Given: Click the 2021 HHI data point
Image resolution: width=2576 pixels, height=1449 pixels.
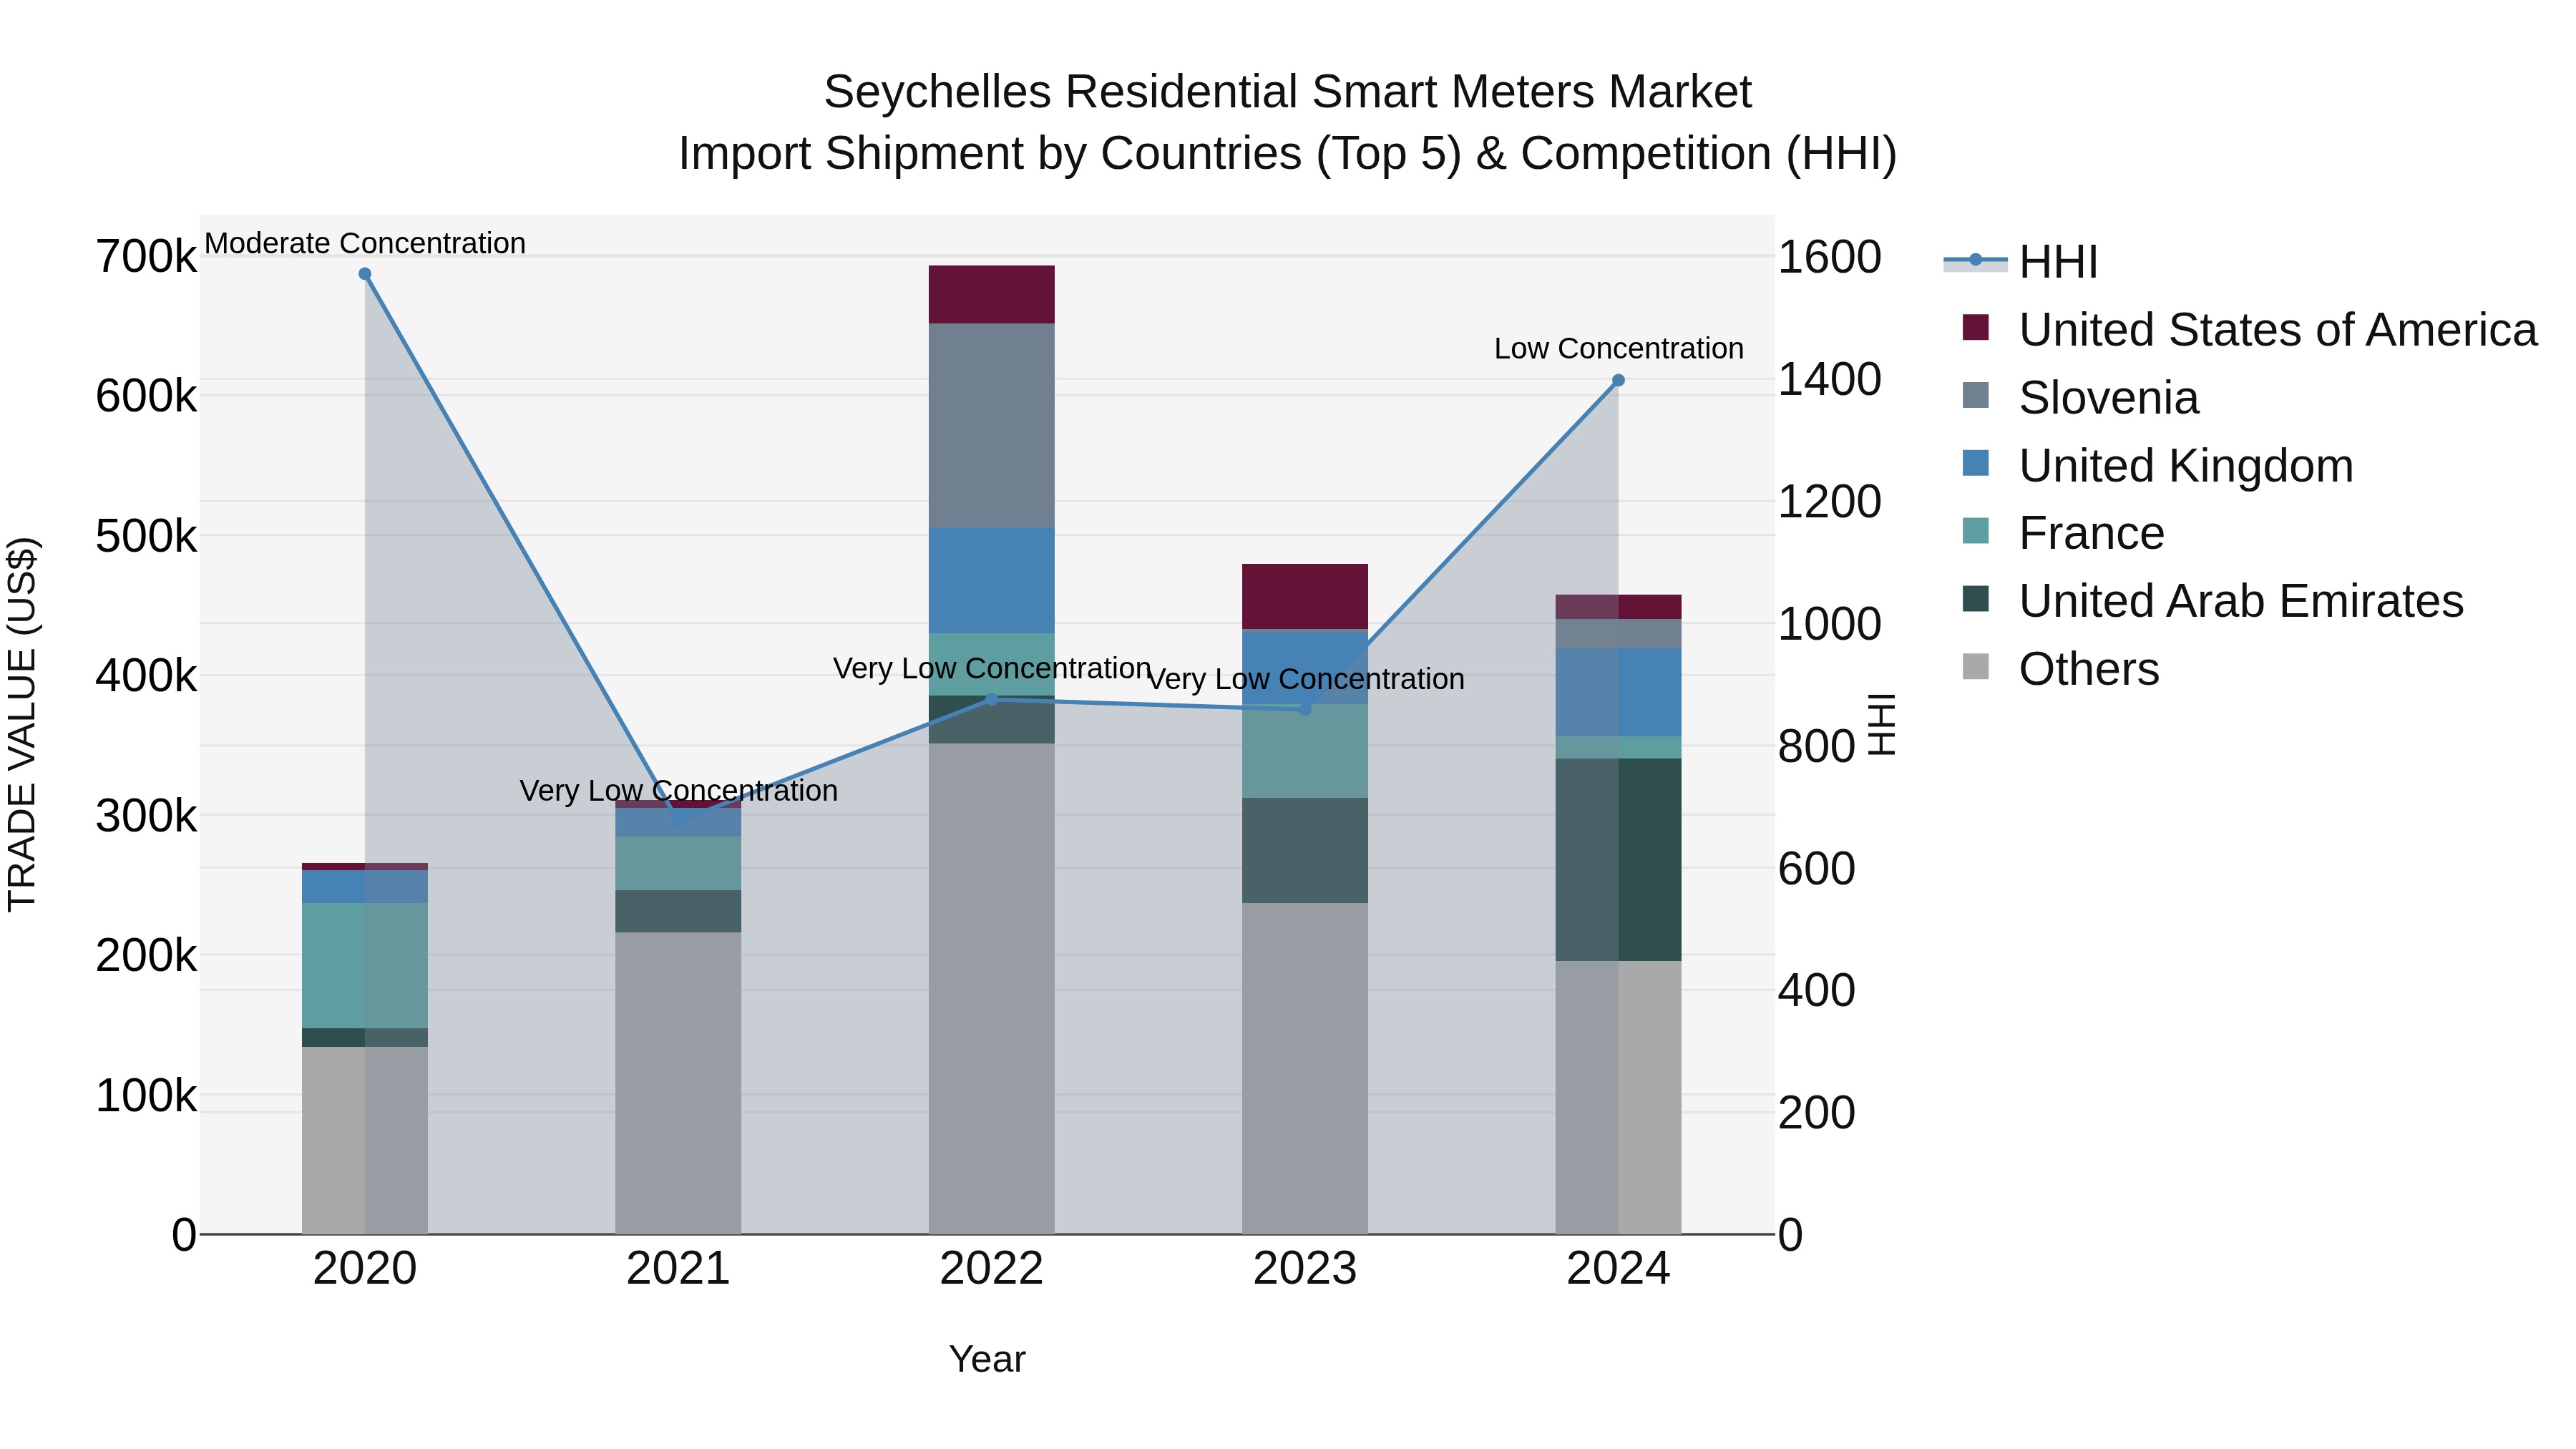Looking at the screenshot, I should click(679, 822).
